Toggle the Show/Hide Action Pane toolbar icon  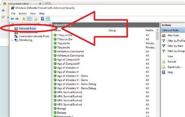click(x=48, y=19)
